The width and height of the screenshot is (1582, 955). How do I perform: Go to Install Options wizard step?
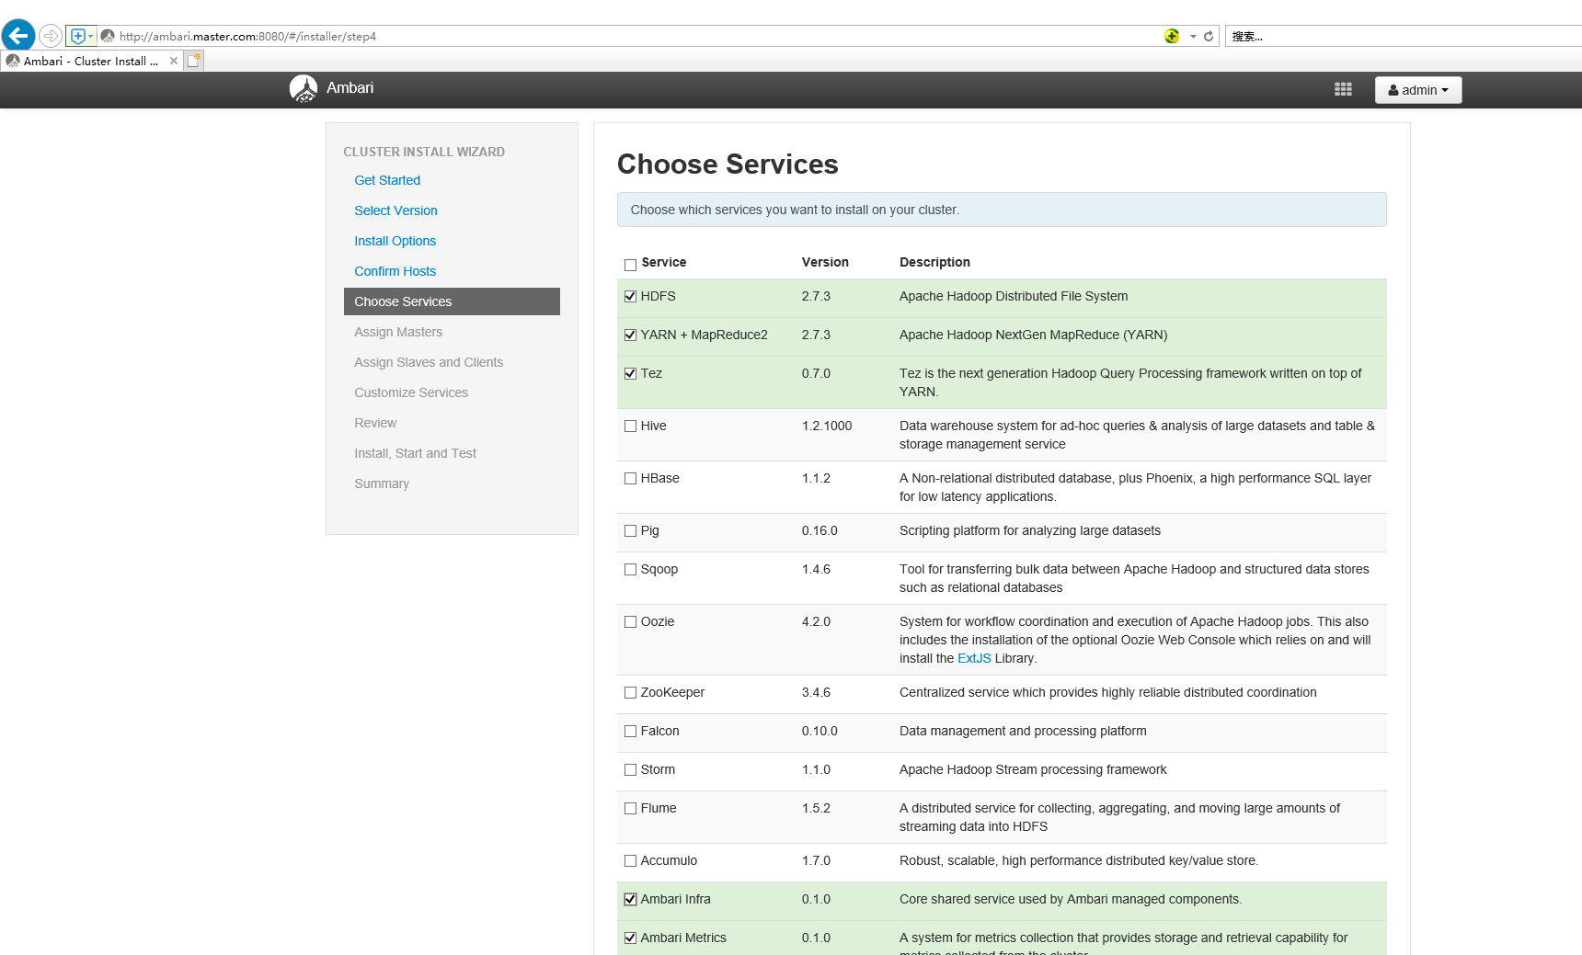pyautogui.click(x=395, y=241)
